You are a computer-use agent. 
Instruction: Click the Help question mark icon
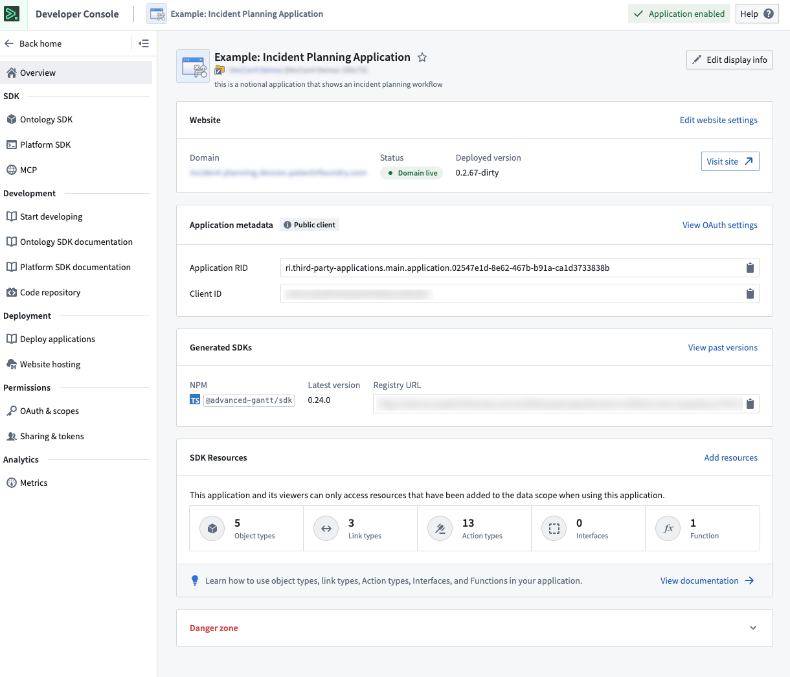pos(769,14)
